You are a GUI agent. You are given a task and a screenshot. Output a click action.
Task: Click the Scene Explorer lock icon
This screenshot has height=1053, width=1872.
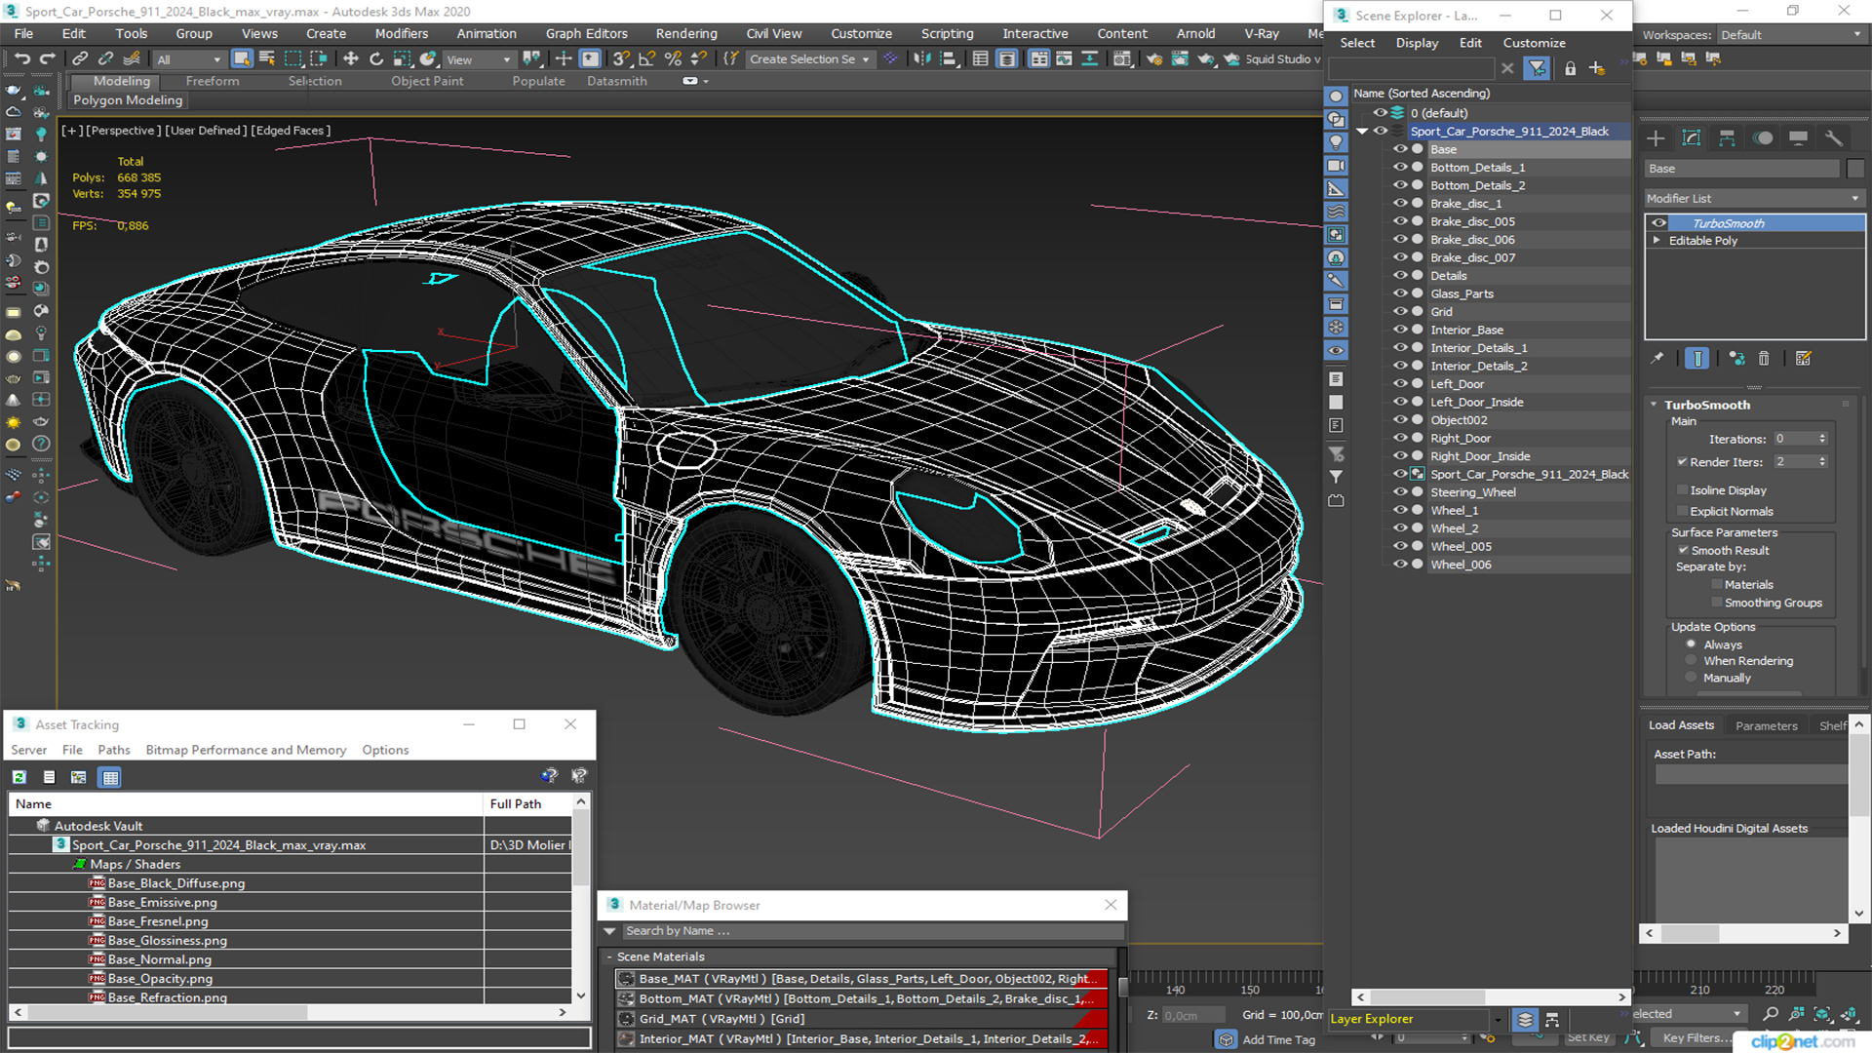[x=1570, y=68]
